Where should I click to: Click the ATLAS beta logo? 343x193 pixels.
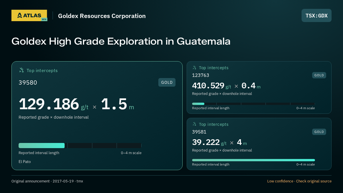[x=29, y=15]
